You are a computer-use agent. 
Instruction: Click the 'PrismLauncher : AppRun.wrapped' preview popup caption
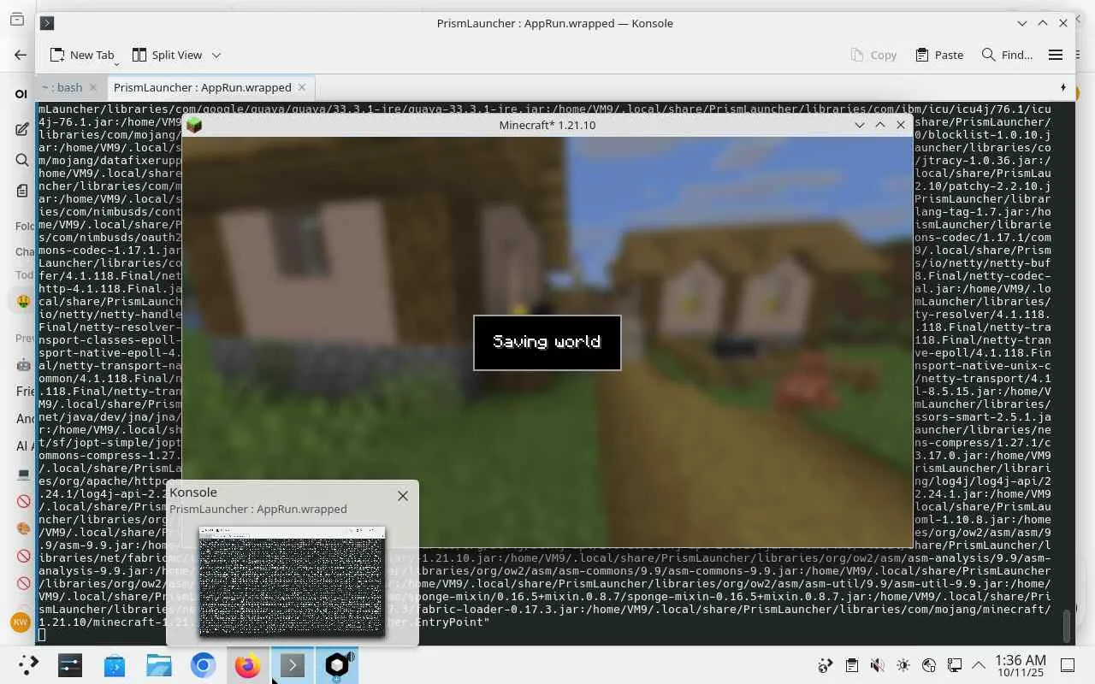(x=258, y=509)
